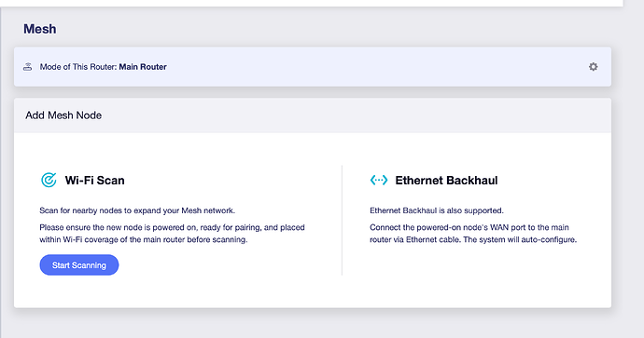Click 'Ethernet Backhaul is also supported.' text

[437, 210]
